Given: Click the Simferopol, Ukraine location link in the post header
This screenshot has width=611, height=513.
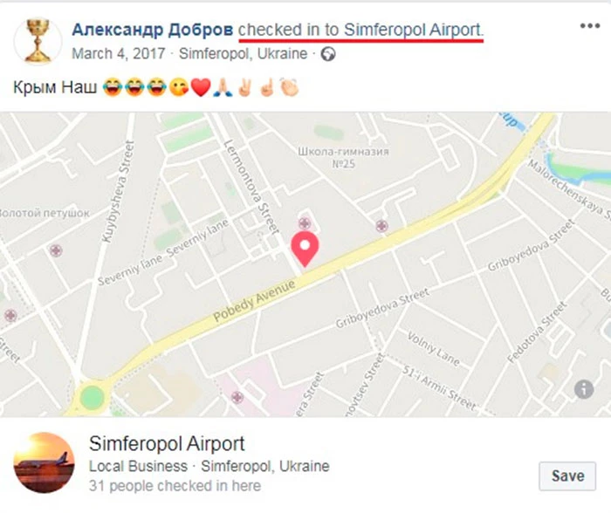Looking at the screenshot, I should pos(244,53).
